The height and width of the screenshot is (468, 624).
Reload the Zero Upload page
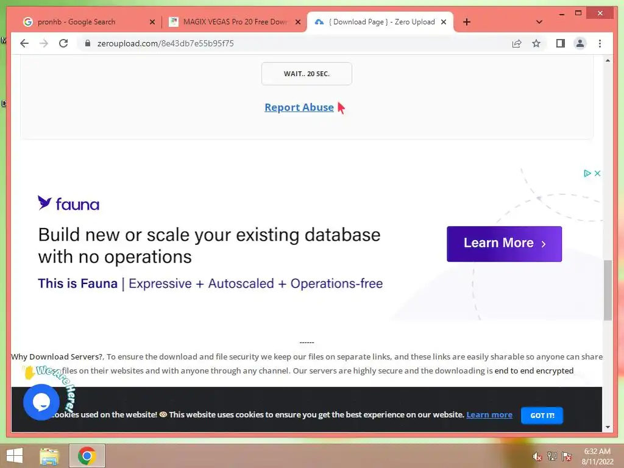click(x=63, y=43)
